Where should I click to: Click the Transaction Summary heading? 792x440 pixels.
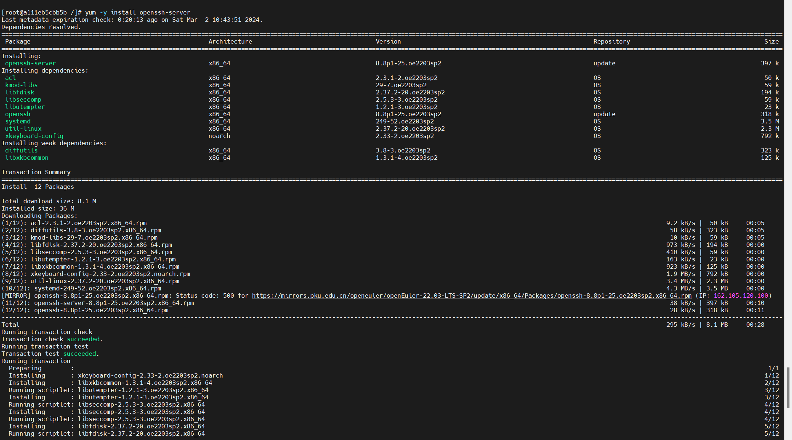pyautogui.click(x=36, y=172)
